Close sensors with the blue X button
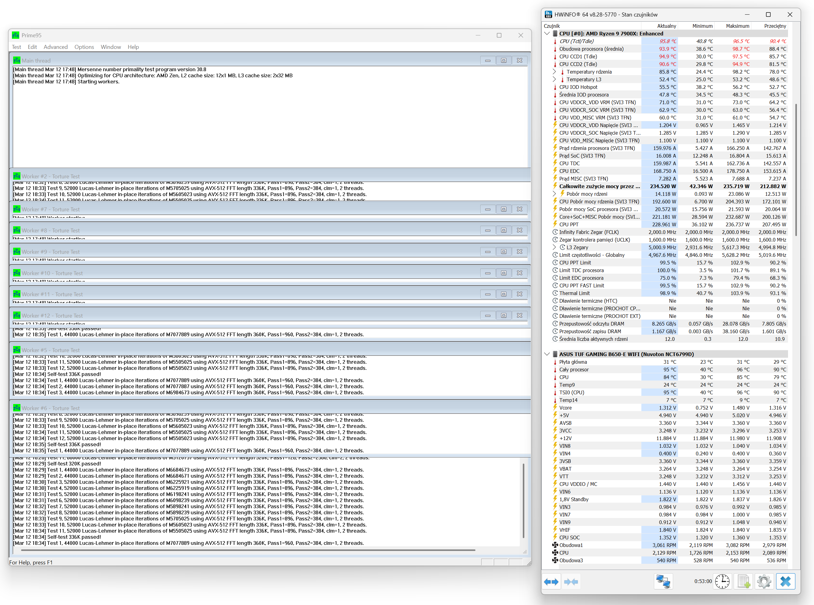The width and height of the screenshot is (814, 605). click(x=785, y=581)
